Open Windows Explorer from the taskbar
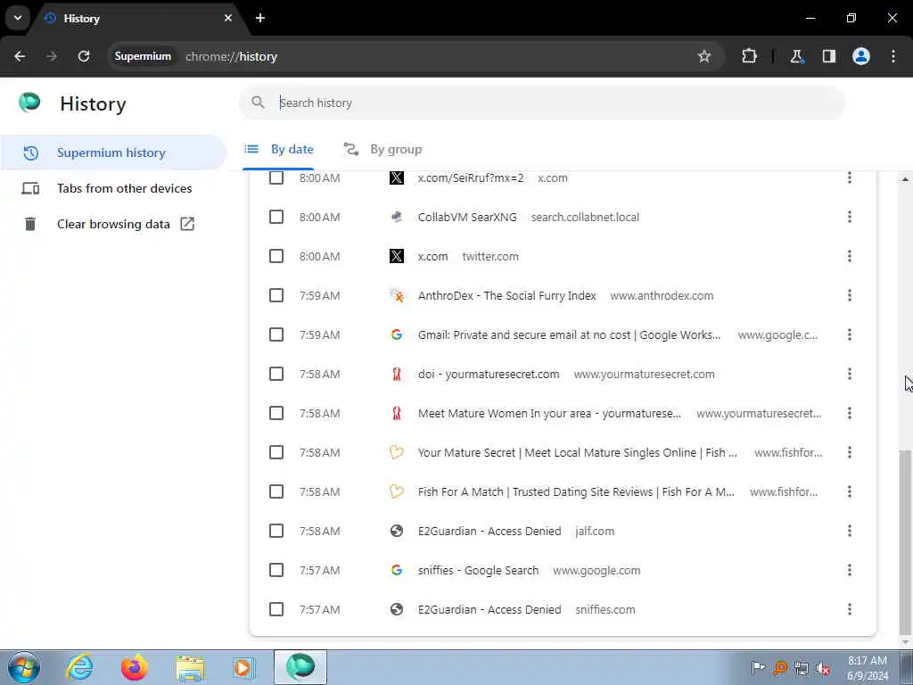This screenshot has height=685, width=913. [190, 667]
